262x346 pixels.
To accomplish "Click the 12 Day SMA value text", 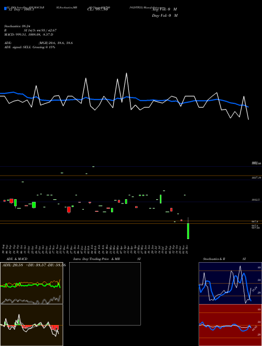I will (x=21, y=10).
